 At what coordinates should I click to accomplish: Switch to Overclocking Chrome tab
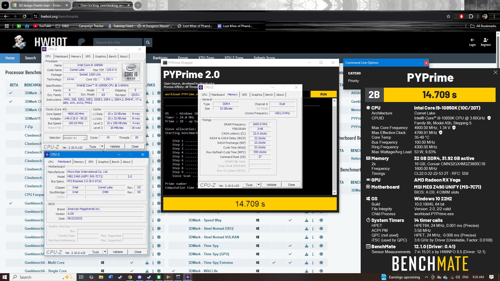(x=102, y=5)
